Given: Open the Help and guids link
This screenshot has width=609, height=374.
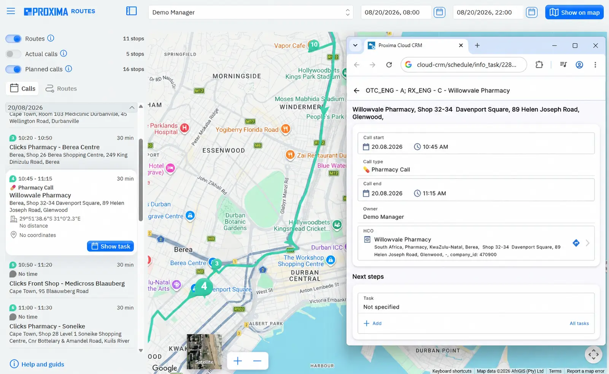Looking at the screenshot, I should coord(37,364).
